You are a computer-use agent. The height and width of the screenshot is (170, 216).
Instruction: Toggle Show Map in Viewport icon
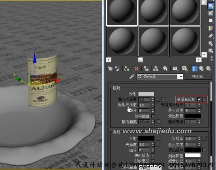pyautogui.click(x=184, y=68)
